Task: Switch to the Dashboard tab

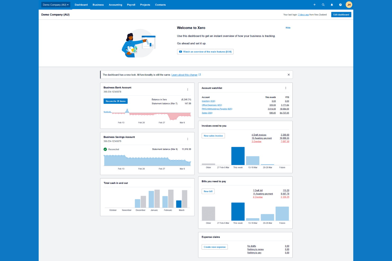Action: pos(81,5)
